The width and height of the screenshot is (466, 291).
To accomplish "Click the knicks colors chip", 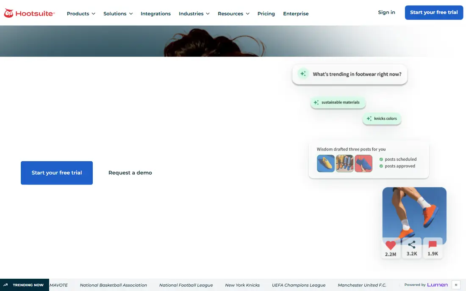I will click(x=382, y=118).
